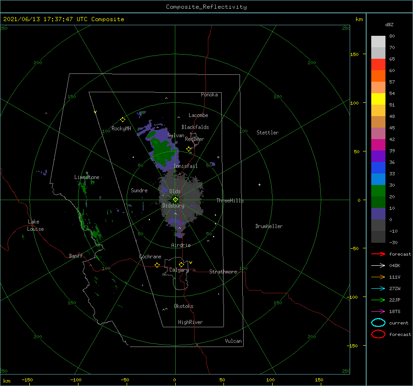Click the Limestone label
Screen dimensions: 413x386
point(87,177)
